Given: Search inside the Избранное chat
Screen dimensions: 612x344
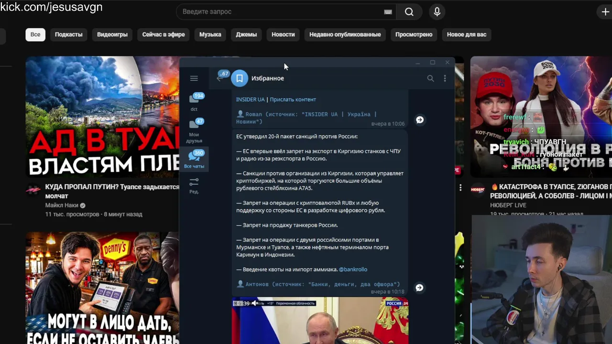Looking at the screenshot, I should tap(430, 78).
